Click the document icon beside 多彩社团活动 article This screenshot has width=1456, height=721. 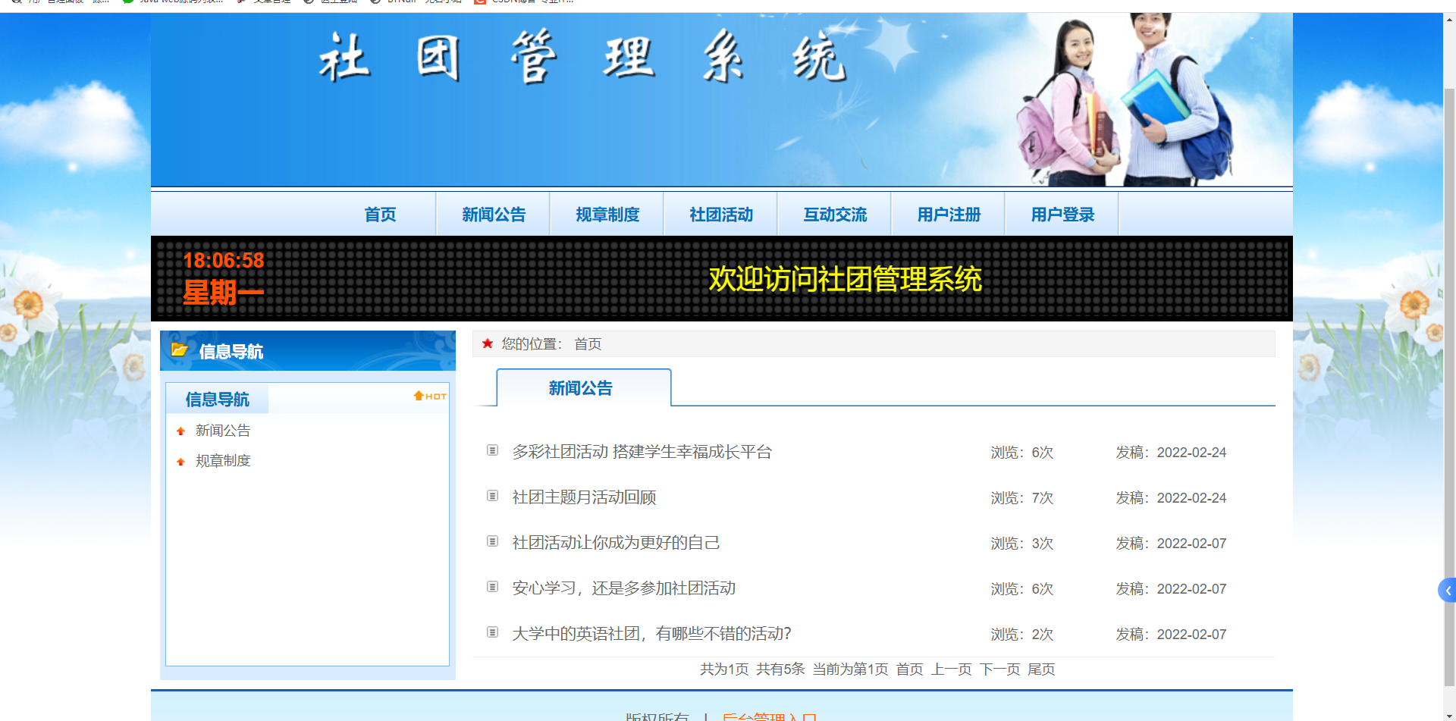[x=492, y=450]
